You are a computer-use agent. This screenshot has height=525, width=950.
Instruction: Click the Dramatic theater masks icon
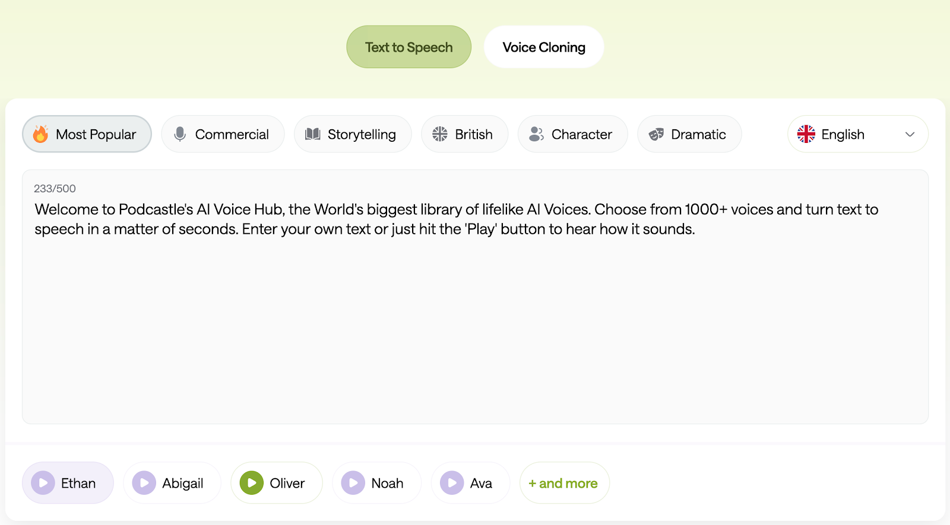point(656,134)
